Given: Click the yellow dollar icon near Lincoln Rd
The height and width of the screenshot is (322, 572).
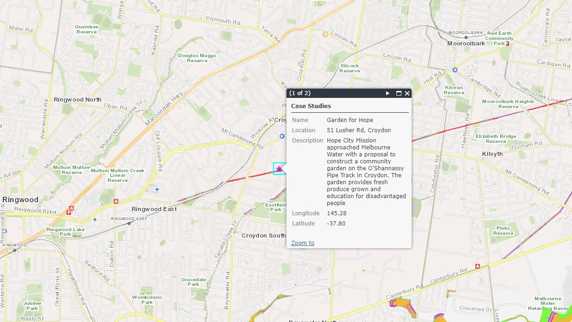Looking at the screenshot, I should point(325,34).
